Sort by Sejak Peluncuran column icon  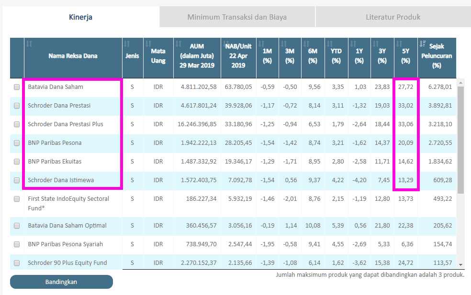point(423,44)
